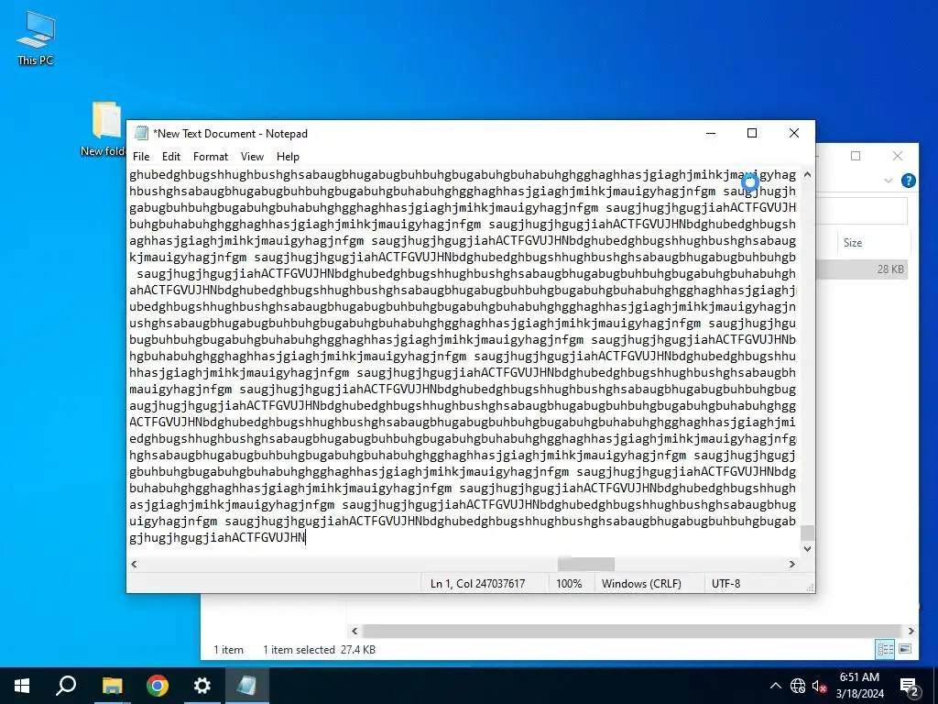Click Notepad vertical scrollbar up arrow
The width and height of the screenshot is (938, 704).
(x=808, y=175)
